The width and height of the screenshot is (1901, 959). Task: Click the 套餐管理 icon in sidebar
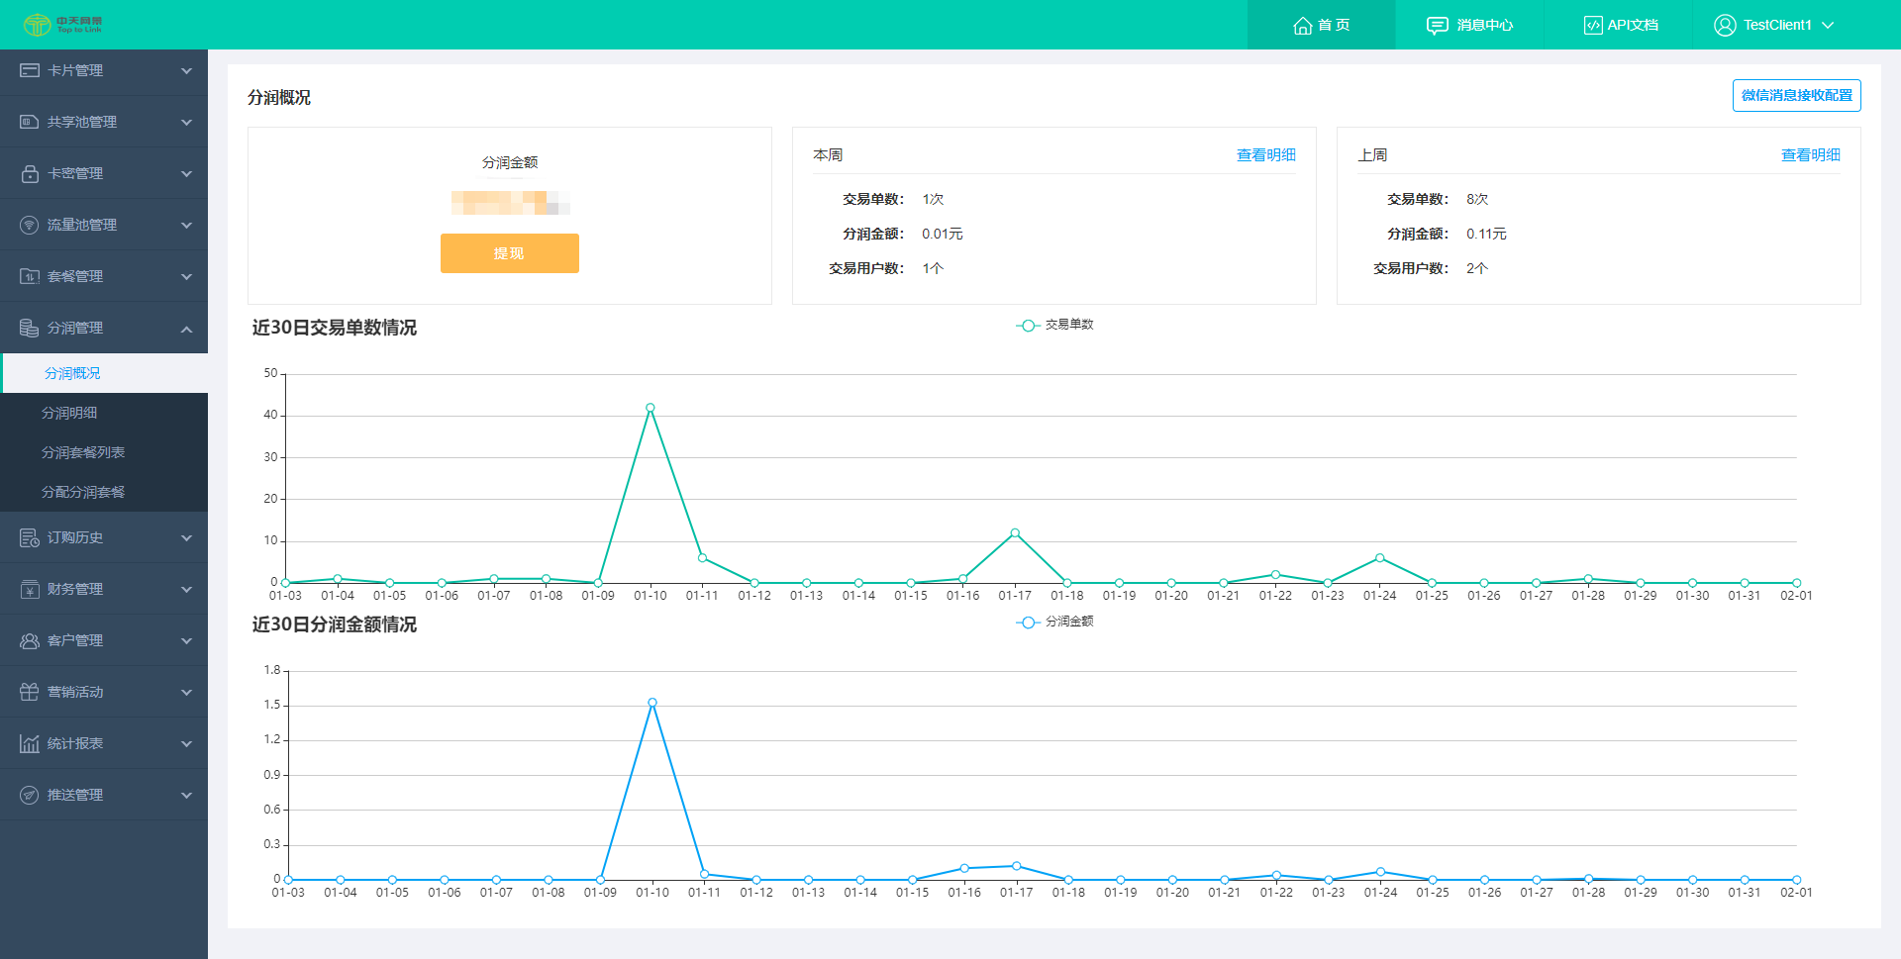[30, 276]
